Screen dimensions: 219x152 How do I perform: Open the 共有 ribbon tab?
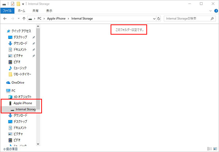(x=35, y=11)
